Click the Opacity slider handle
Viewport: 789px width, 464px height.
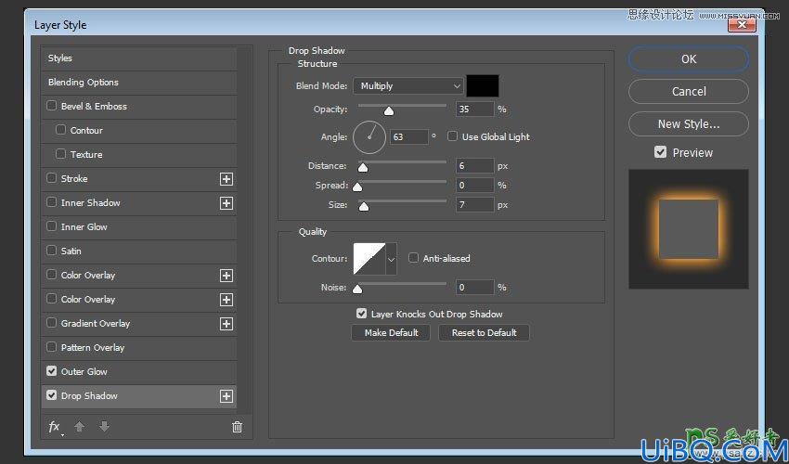coord(388,111)
